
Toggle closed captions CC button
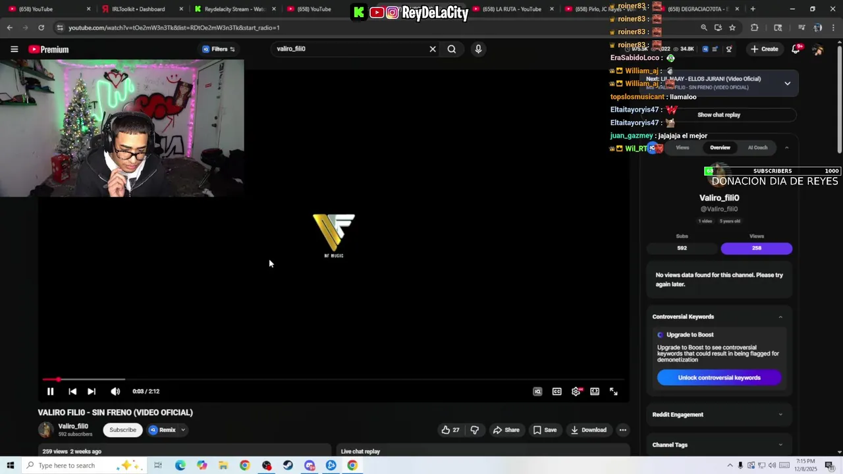tap(557, 391)
